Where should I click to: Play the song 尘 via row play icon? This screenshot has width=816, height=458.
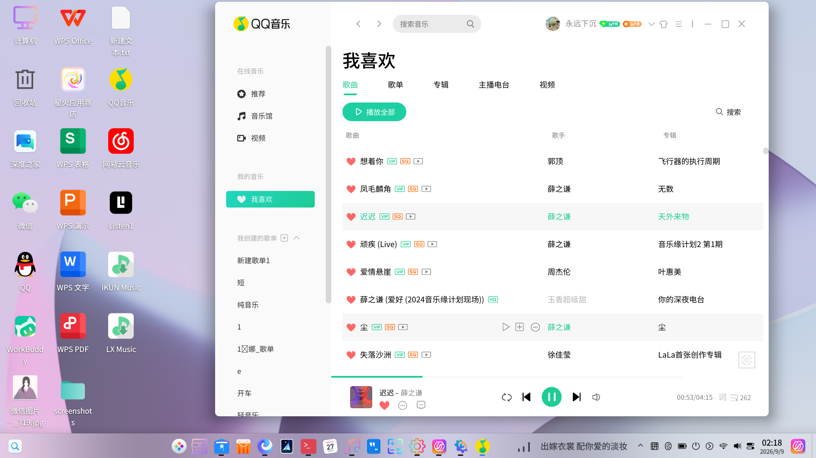click(506, 327)
